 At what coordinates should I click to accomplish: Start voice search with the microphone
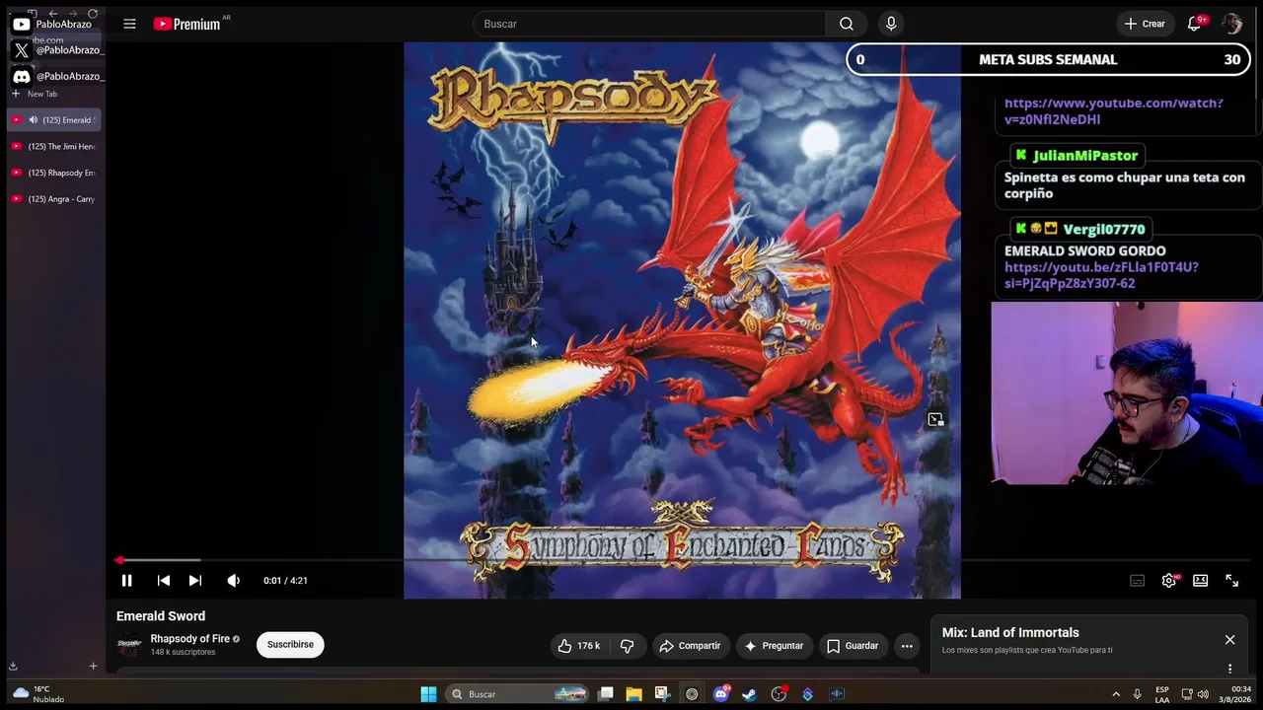coord(891,24)
